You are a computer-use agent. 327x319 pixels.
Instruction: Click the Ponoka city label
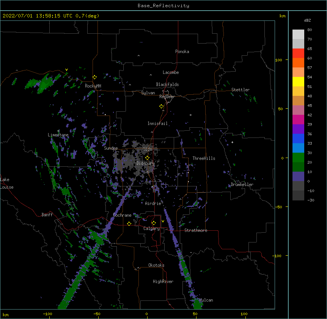(x=182, y=52)
